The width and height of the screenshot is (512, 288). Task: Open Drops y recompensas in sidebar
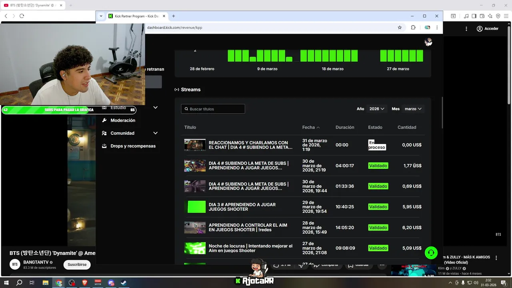pos(133,146)
